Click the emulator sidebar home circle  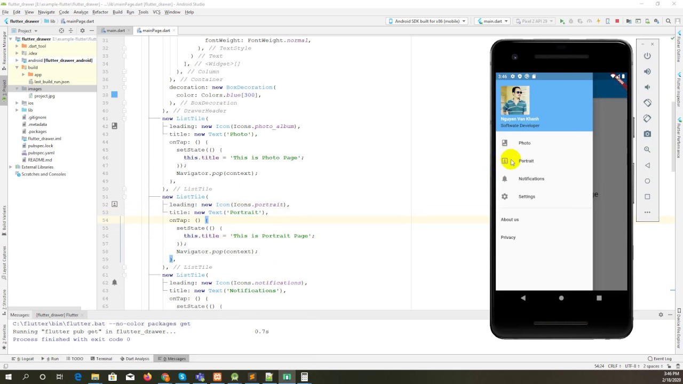click(647, 181)
